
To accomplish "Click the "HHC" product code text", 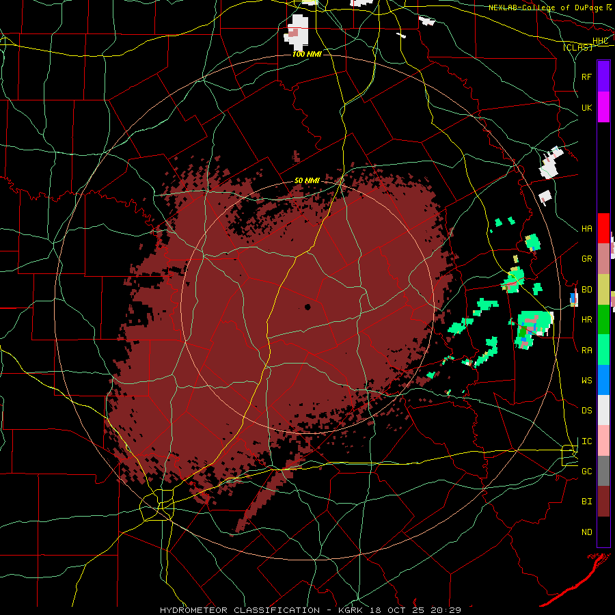I will point(600,41).
